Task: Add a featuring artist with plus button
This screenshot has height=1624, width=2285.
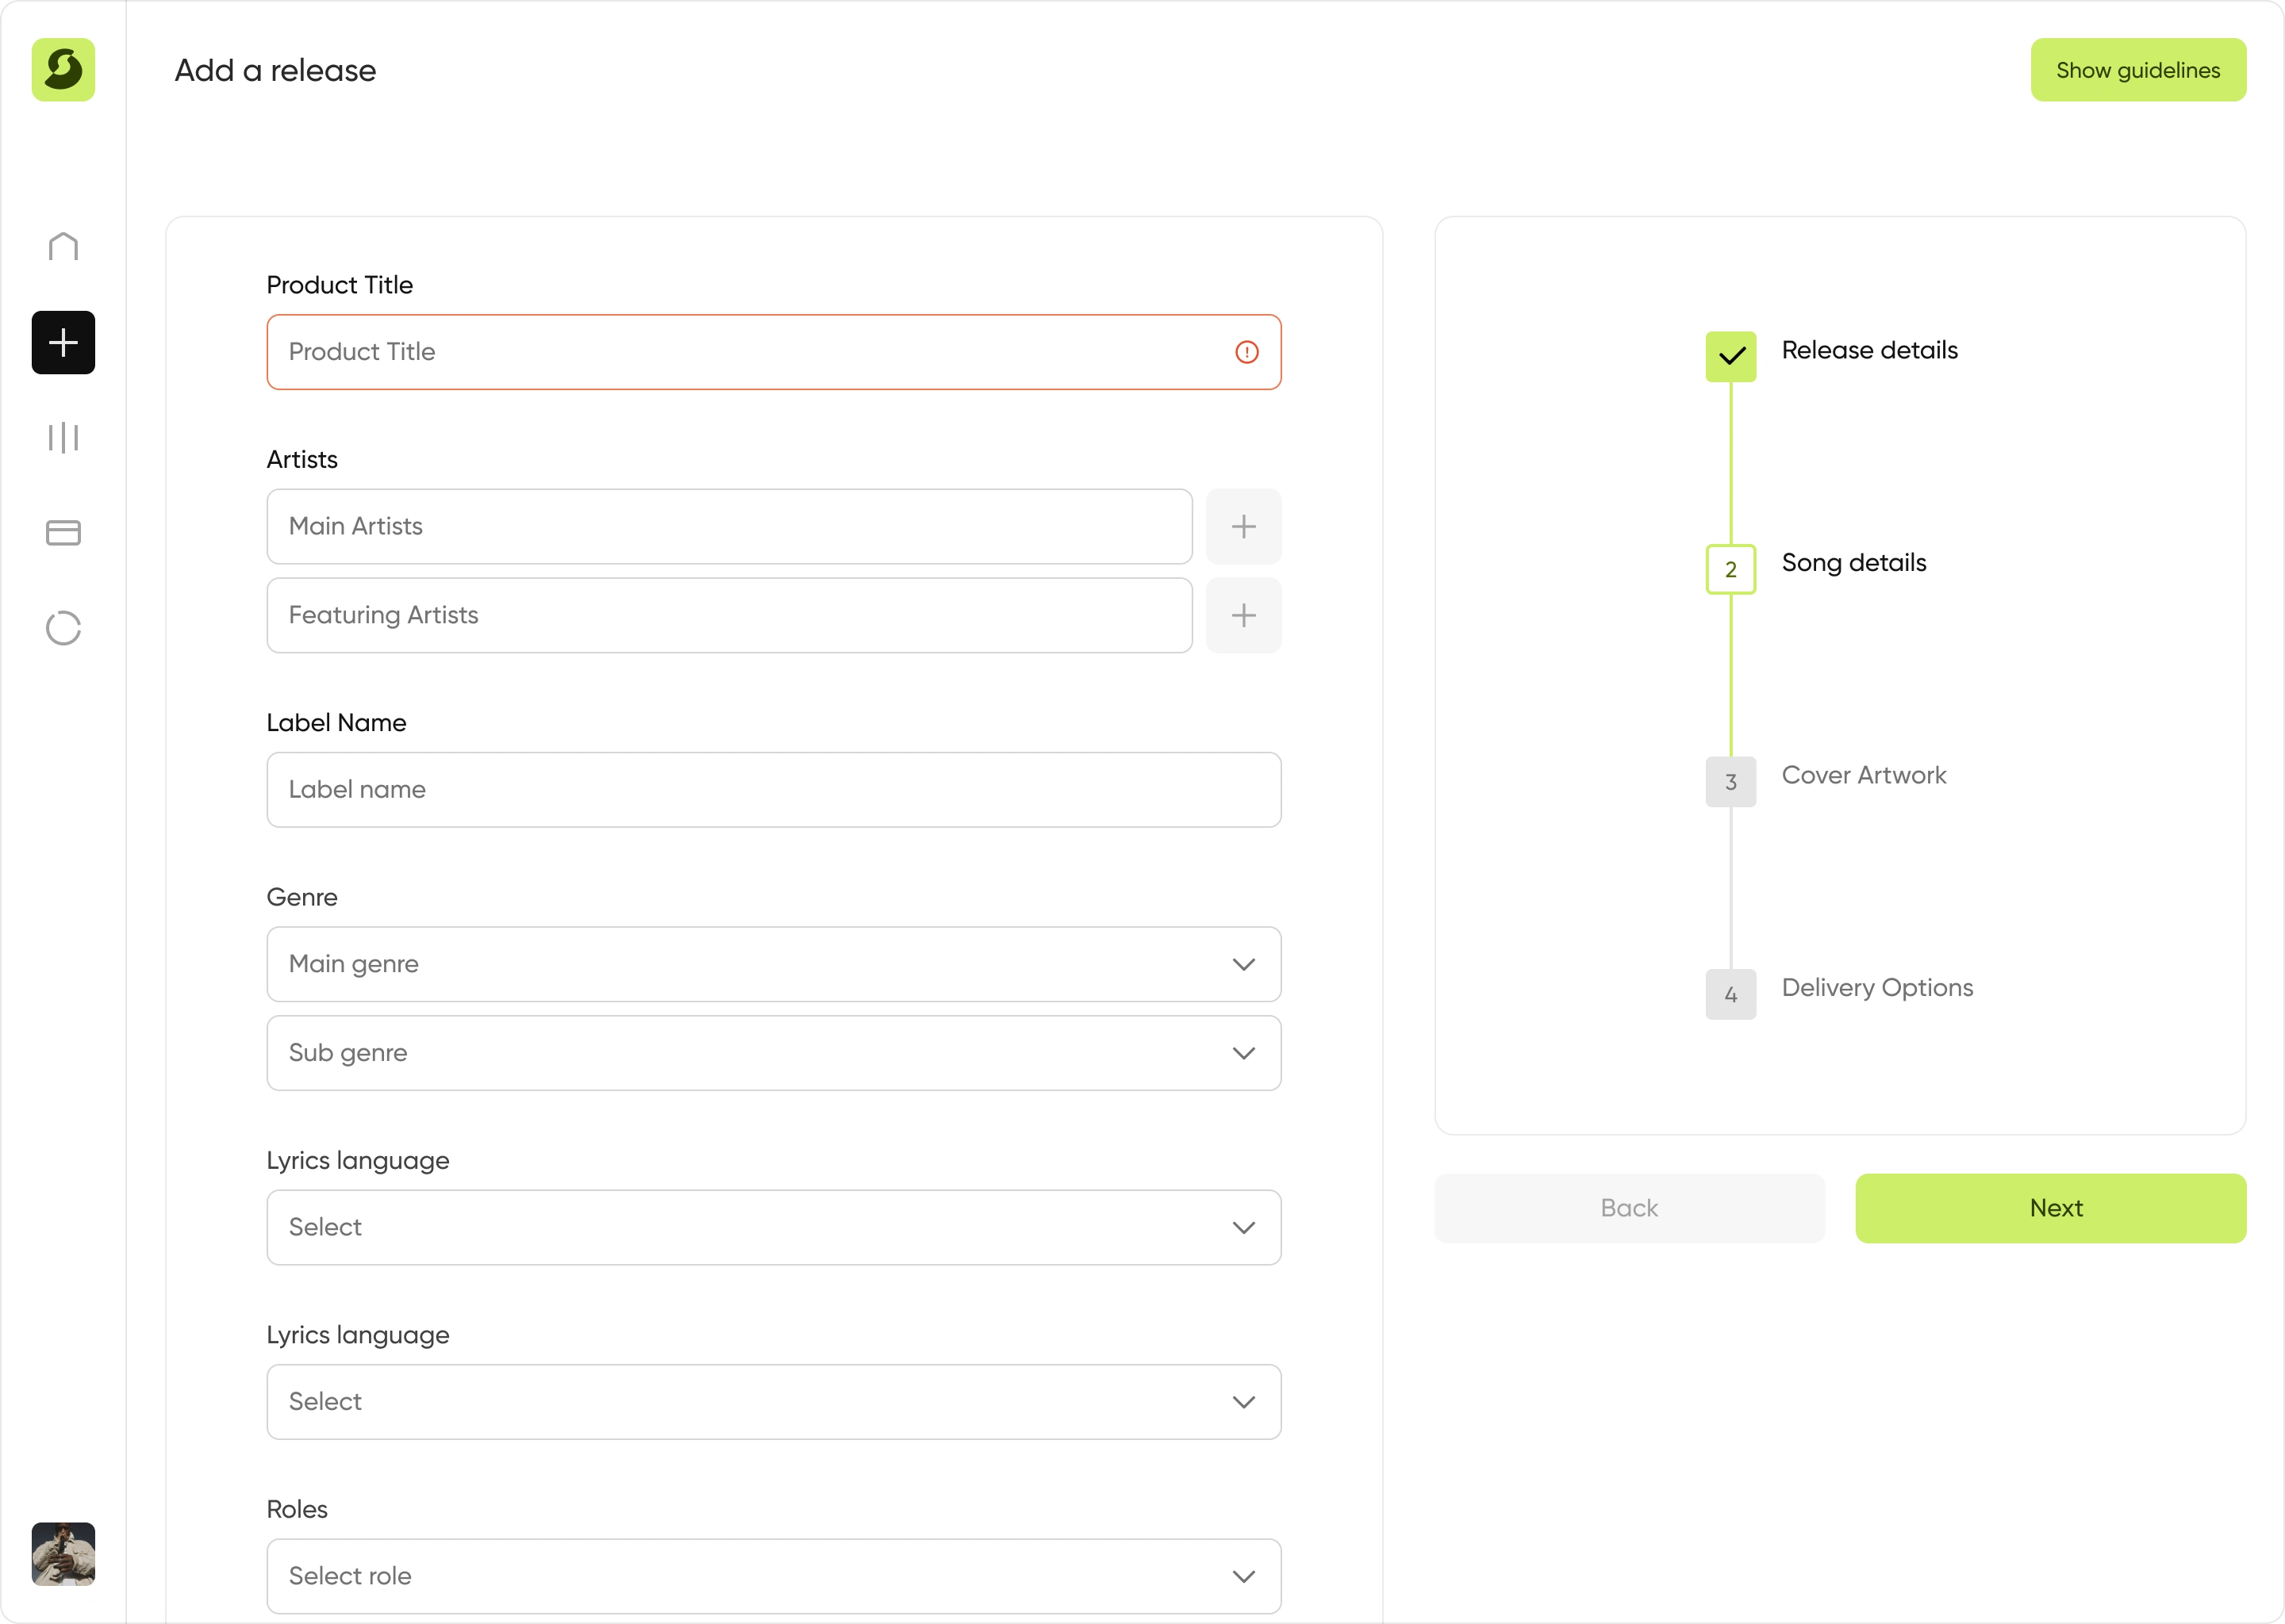Action: coord(1243,615)
